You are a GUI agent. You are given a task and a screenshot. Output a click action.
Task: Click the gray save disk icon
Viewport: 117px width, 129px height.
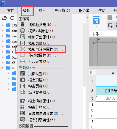point(110,18)
